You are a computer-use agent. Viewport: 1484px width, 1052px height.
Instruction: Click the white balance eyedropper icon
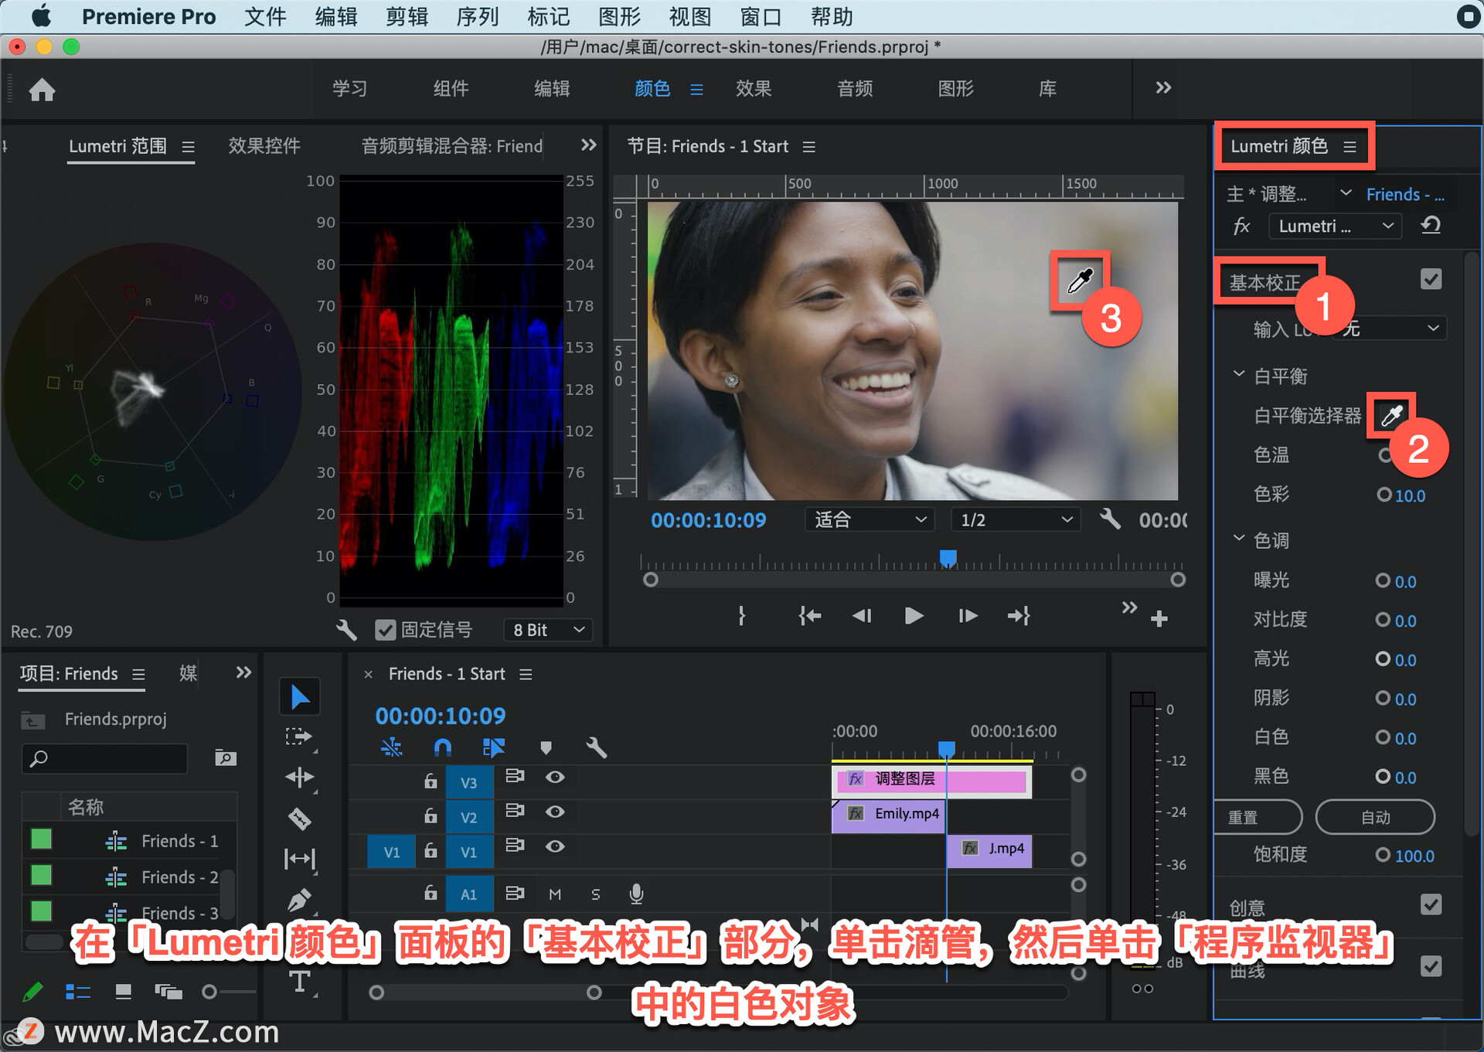(x=1391, y=416)
